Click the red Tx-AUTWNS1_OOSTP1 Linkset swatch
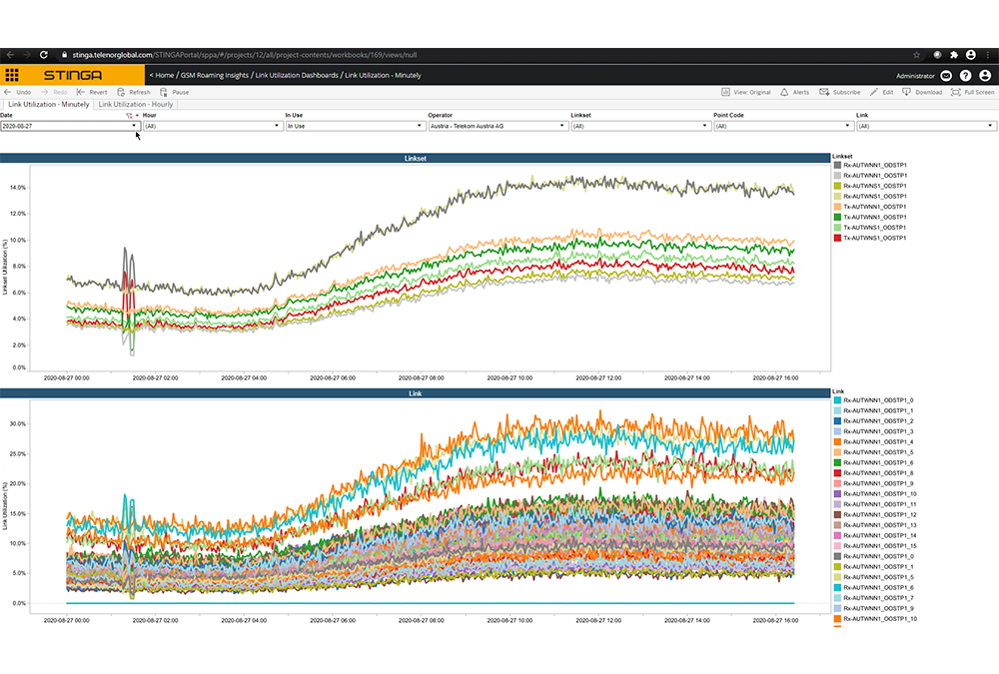The width and height of the screenshot is (999, 674). tap(838, 238)
